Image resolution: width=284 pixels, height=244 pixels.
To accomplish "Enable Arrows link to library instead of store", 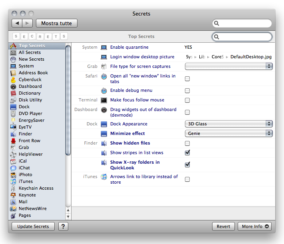I will [x=187, y=179].
